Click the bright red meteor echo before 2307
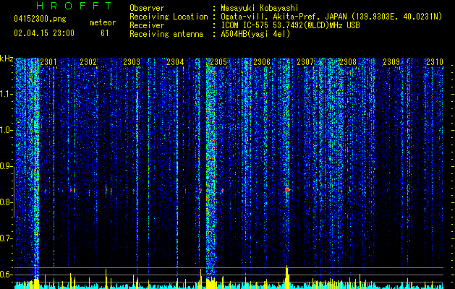This screenshot has height=289, width=455. [287, 190]
